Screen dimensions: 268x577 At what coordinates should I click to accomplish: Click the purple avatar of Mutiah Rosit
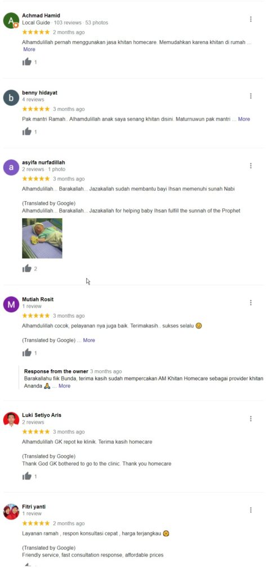pos(11,304)
